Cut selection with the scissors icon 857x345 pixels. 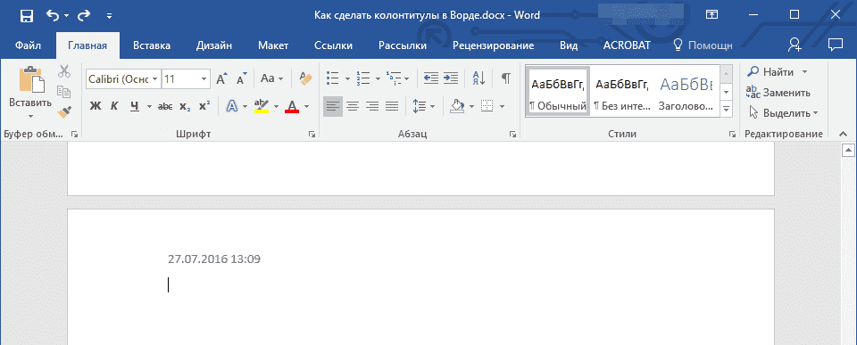[64, 71]
